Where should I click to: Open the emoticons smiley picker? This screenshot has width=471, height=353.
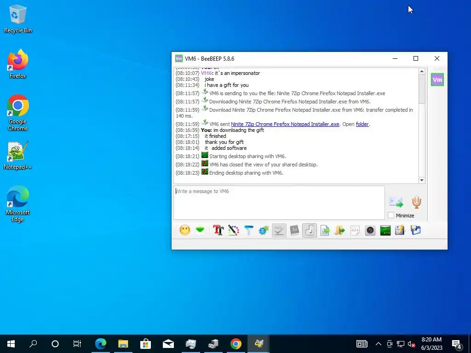tap(185, 231)
